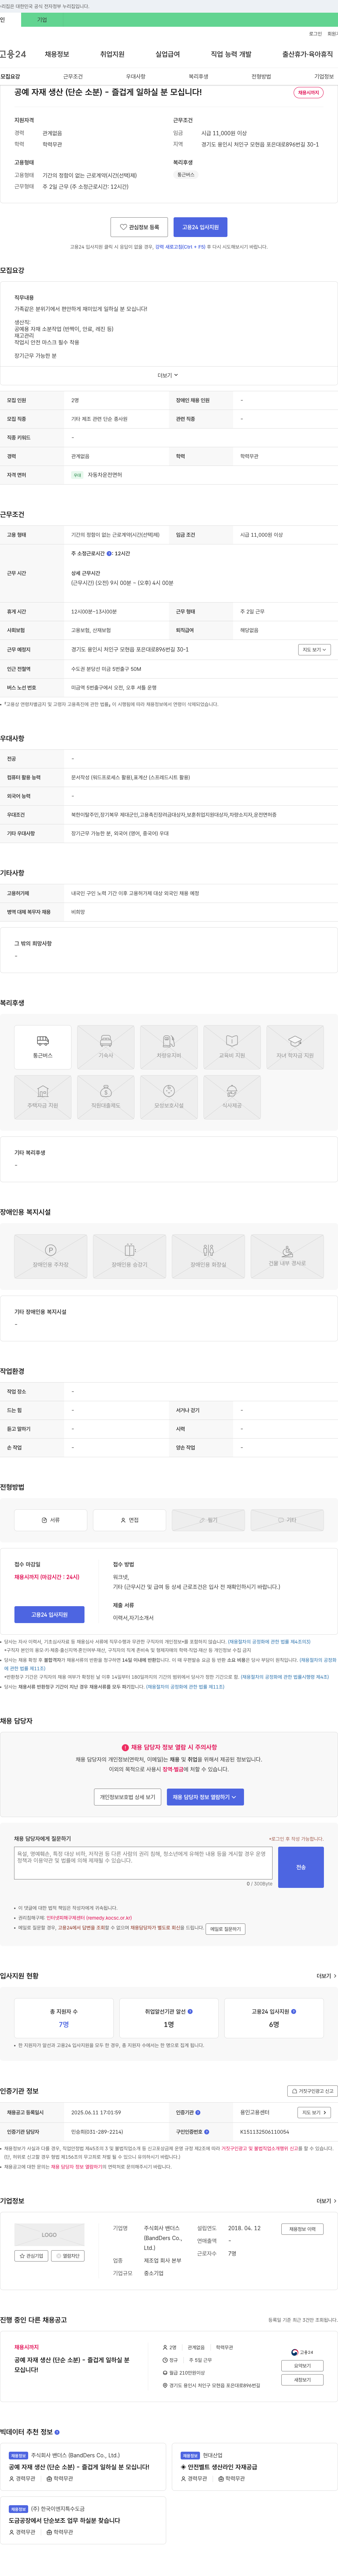The image size is (338, 2576).
Task: Open the 채용정보 menu
Action: pos(57,54)
